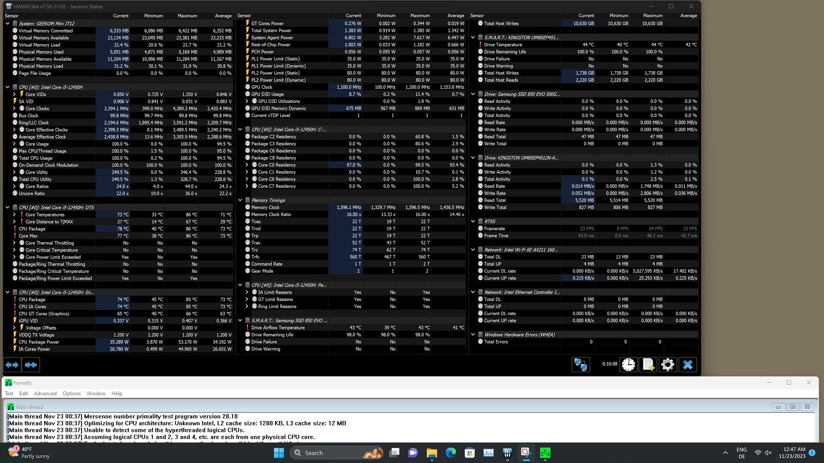Open the Prime95 Advanced menu

pos(45,394)
